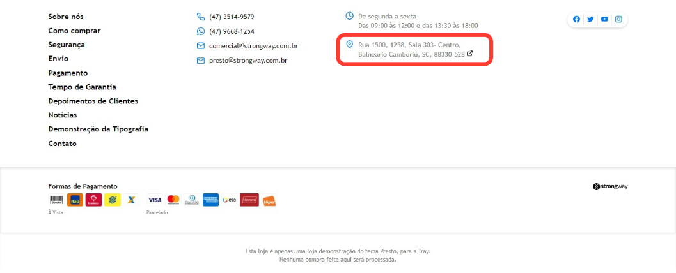This screenshot has width=676, height=273.
Task: Click the 'À Vista' label
Action: pos(56,213)
